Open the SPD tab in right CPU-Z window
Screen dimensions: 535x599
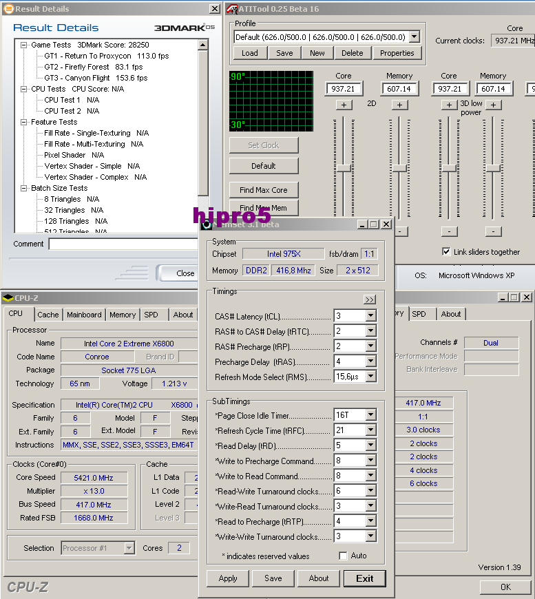tap(419, 314)
